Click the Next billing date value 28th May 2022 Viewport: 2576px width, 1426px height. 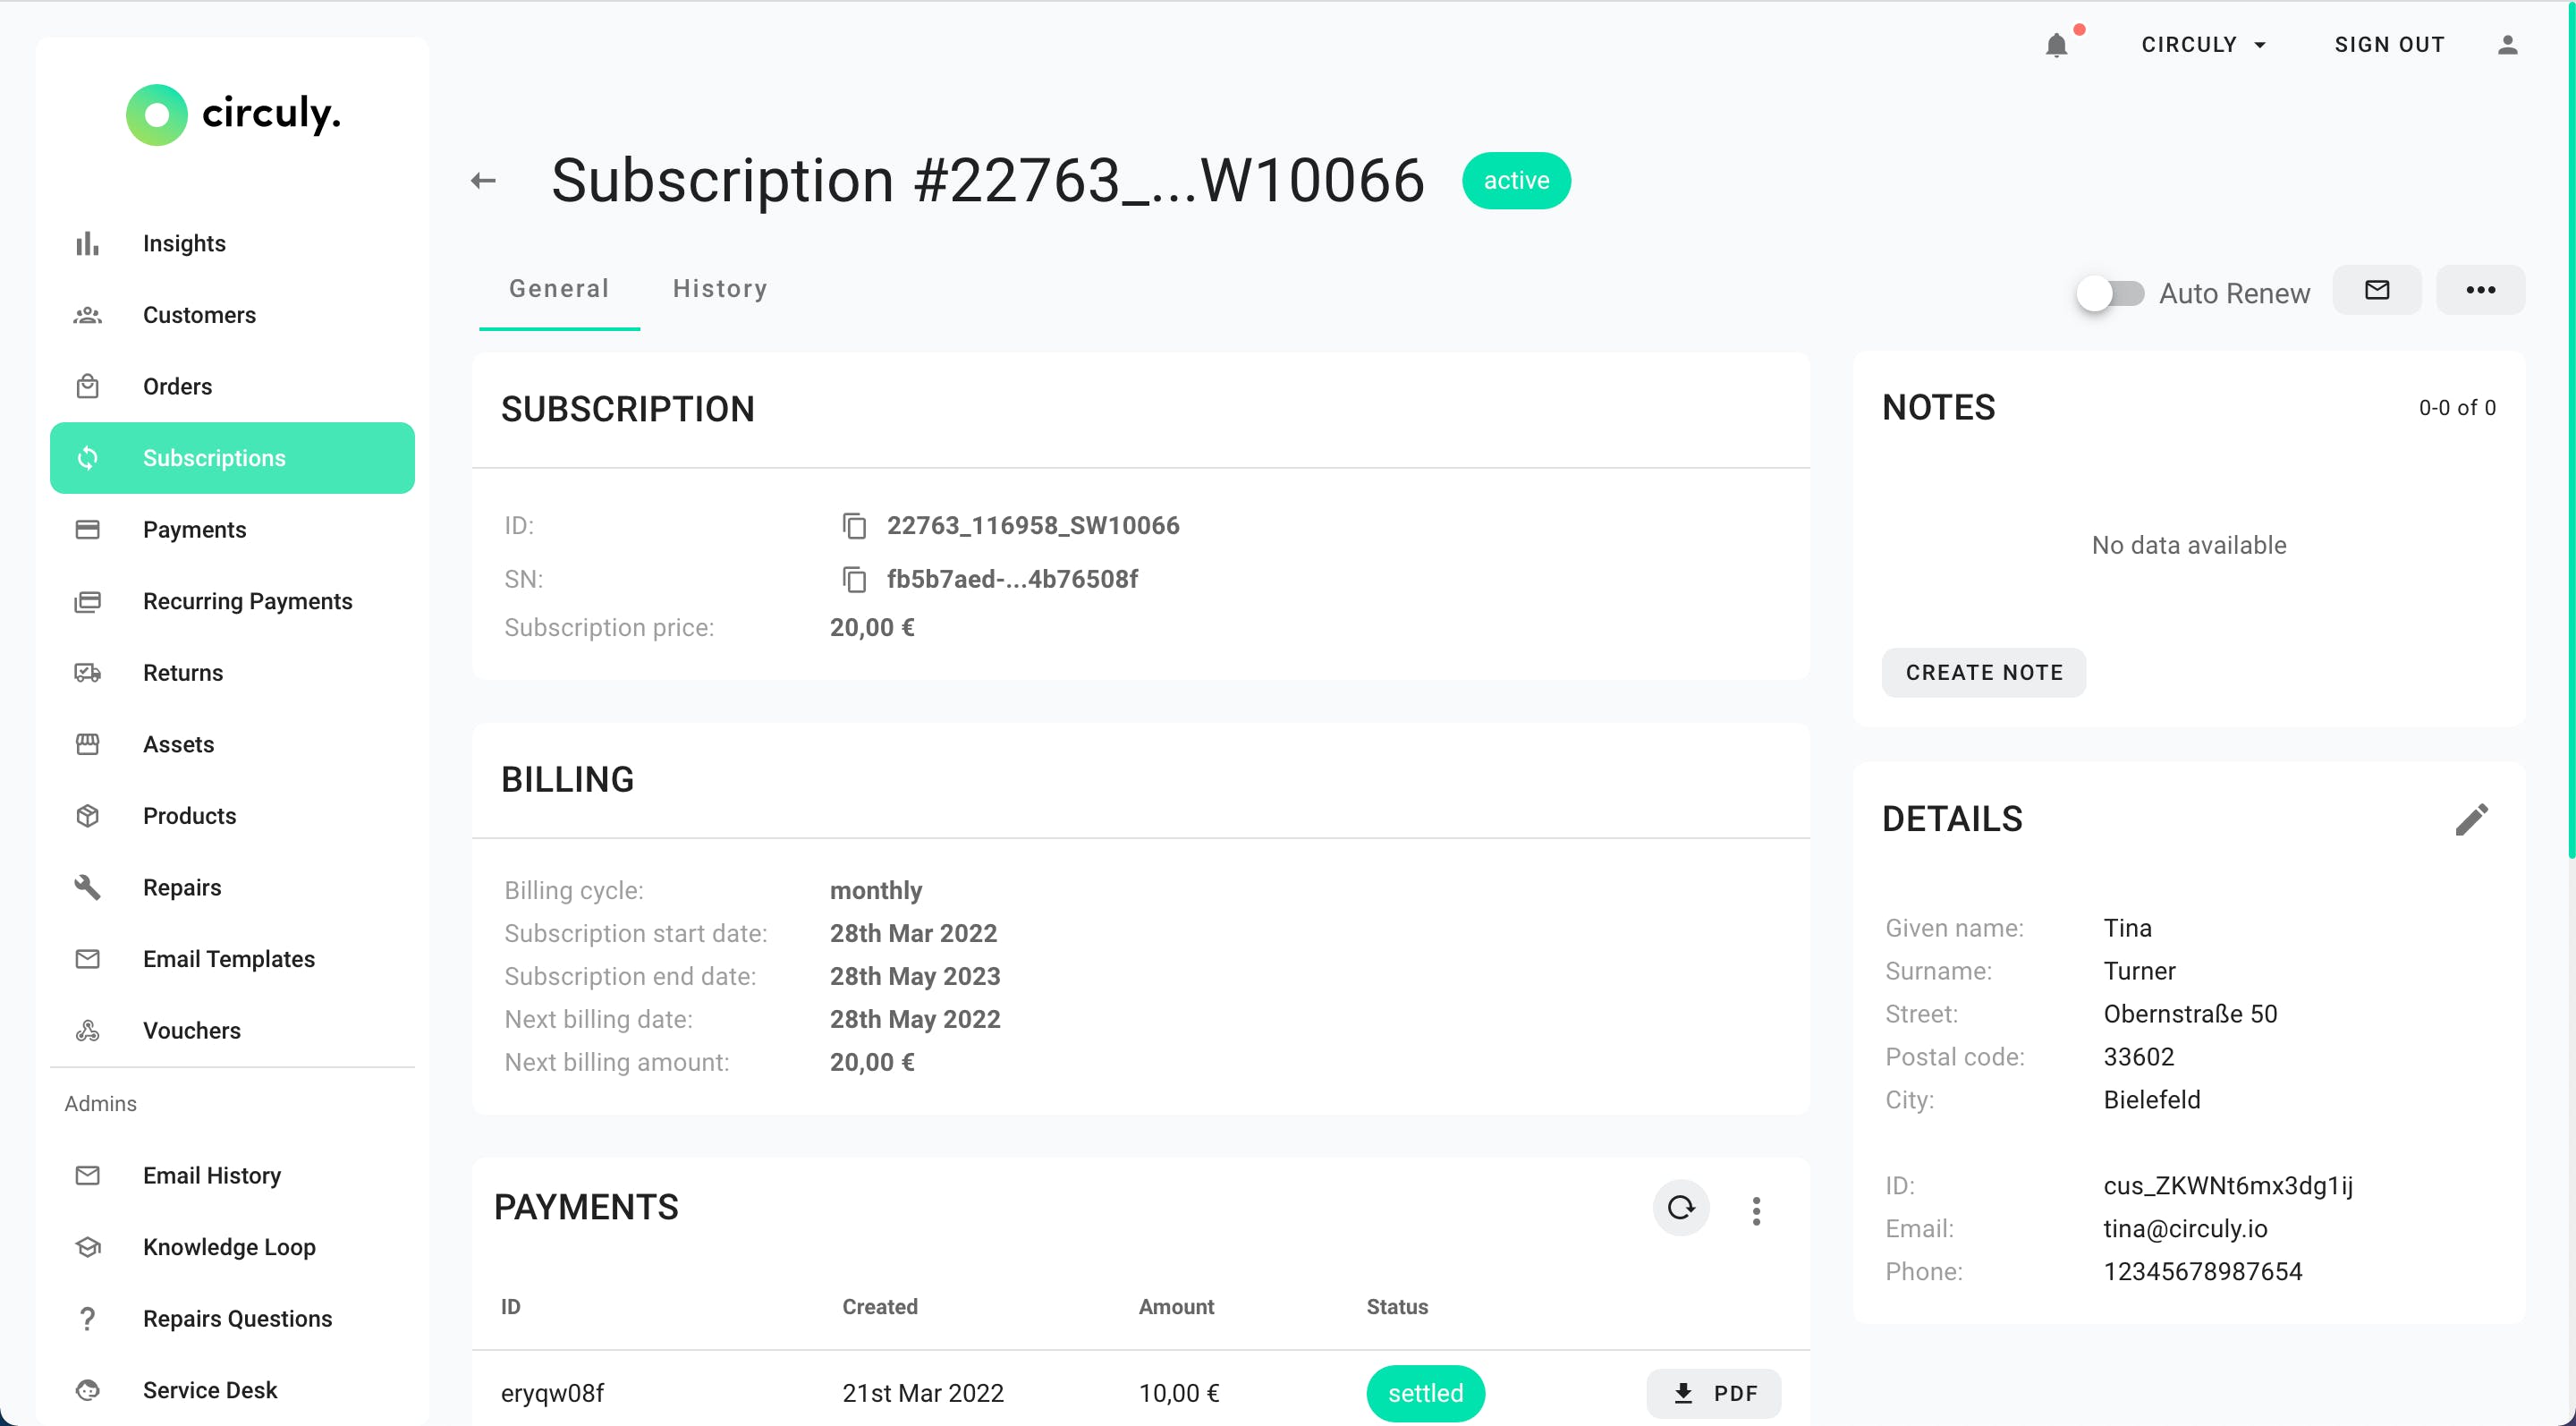click(x=915, y=1019)
